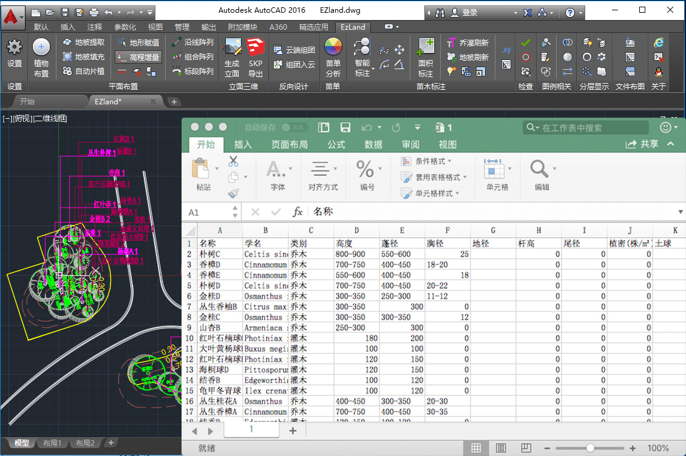Click the Excel formula bar showing 名称
Image resolution: width=686 pixels, height=456 pixels.
(492, 212)
